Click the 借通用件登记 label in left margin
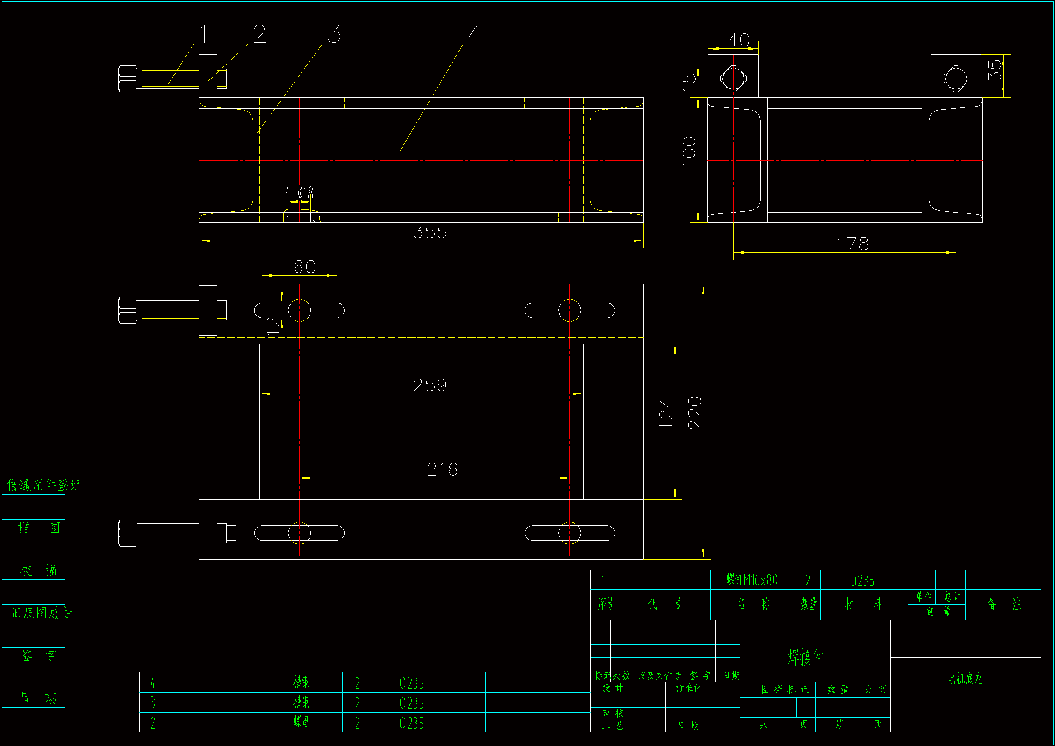Image resolution: width=1055 pixels, height=746 pixels. click(43, 486)
